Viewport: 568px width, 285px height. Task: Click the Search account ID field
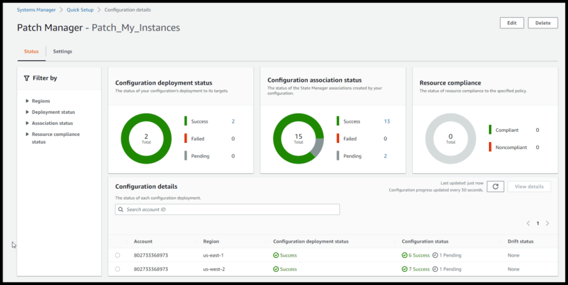[x=227, y=209]
